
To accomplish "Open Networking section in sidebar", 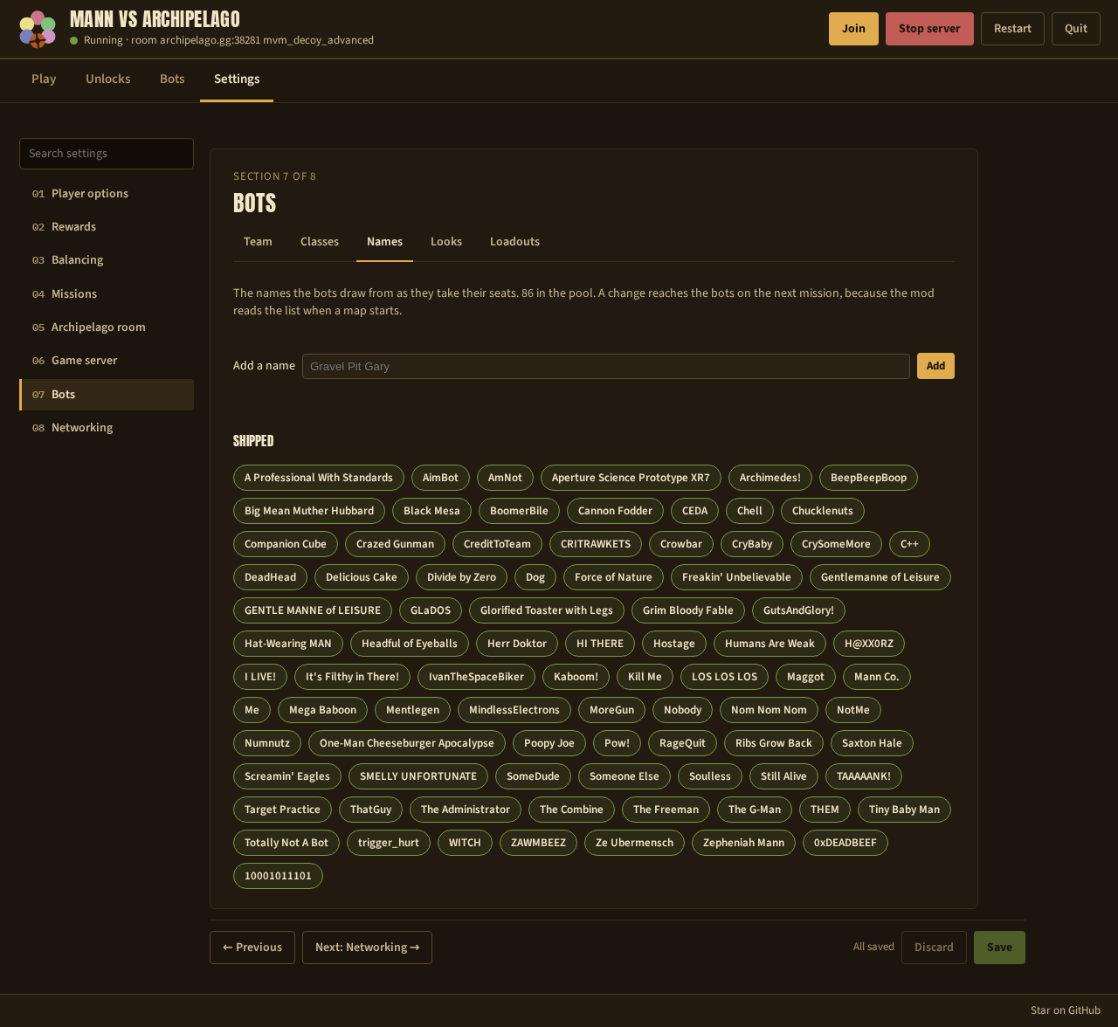I will [x=107, y=428].
